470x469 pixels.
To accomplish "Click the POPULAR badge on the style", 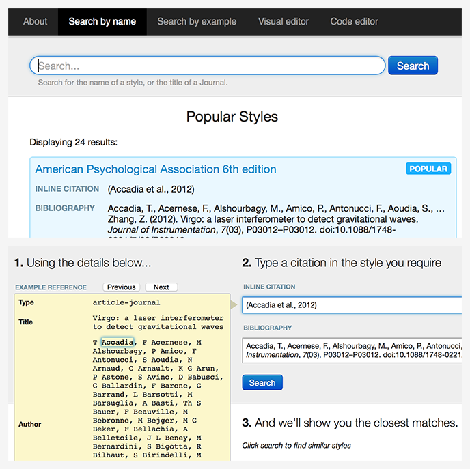I will pos(428,169).
